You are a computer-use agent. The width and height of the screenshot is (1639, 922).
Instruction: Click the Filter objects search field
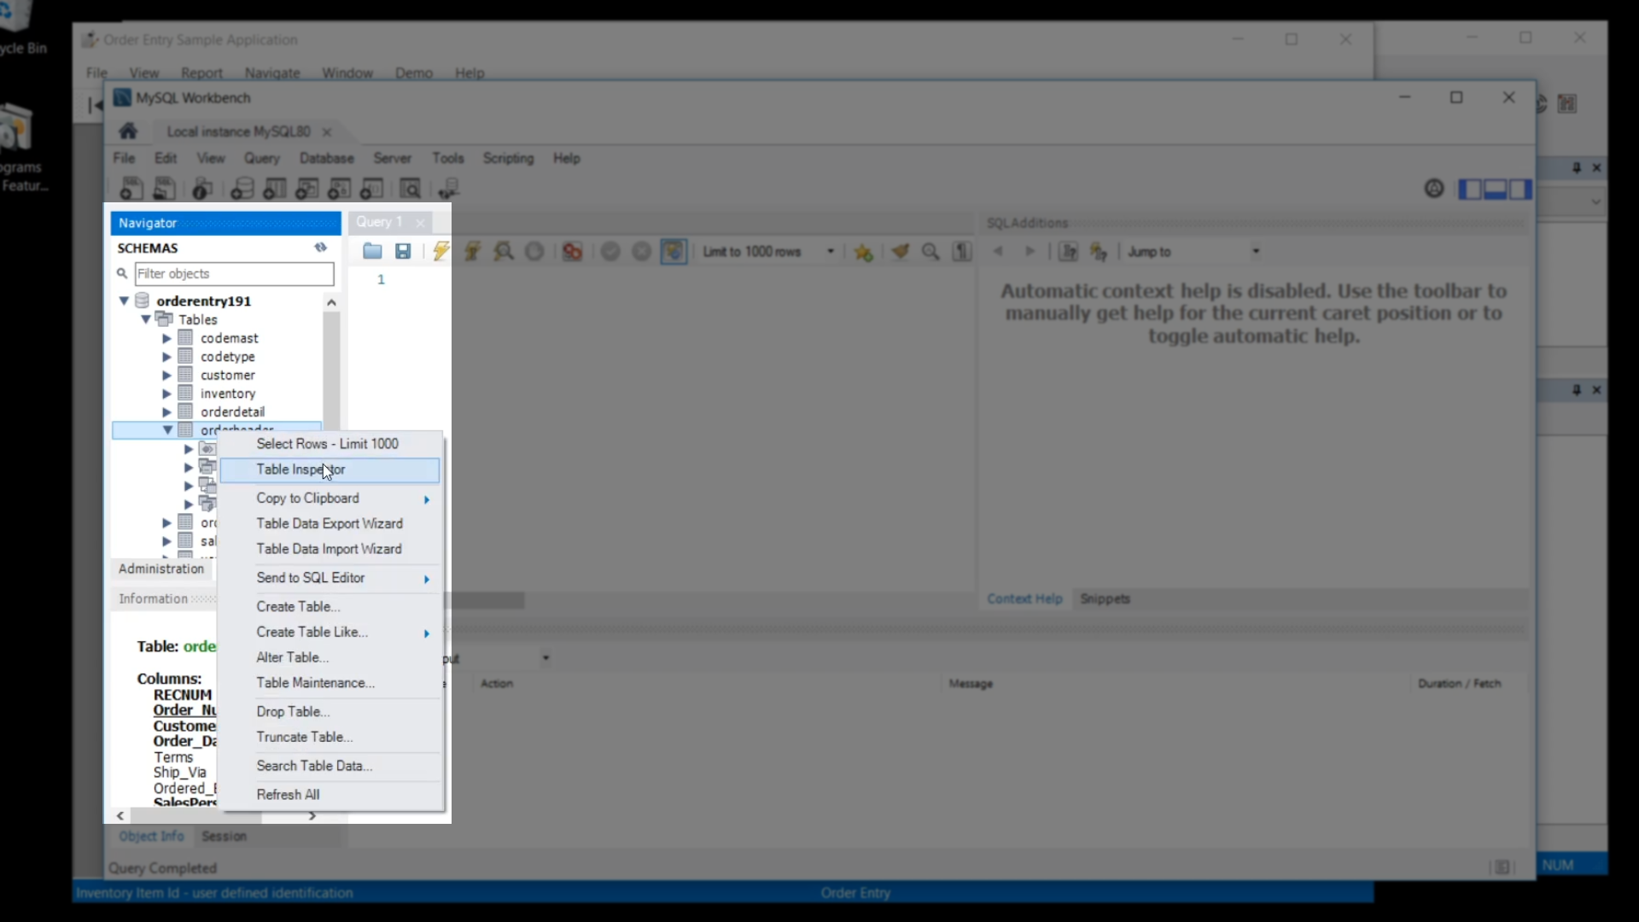tap(234, 274)
